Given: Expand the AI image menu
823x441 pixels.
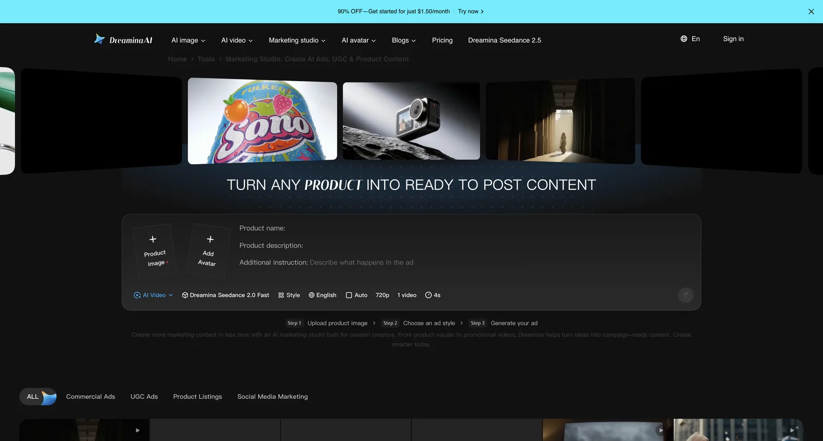Looking at the screenshot, I should [x=188, y=40].
